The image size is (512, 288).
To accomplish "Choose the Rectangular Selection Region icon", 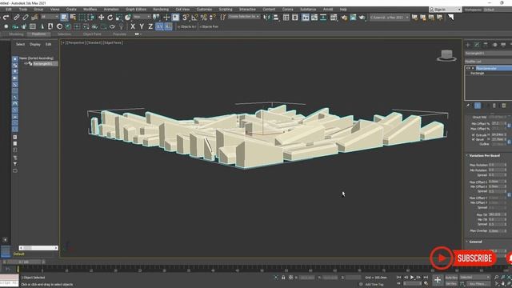I will pyautogui.click(x=82, y=18).
